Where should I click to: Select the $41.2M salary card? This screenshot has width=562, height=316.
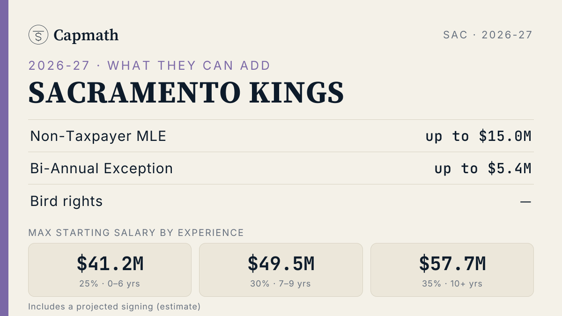click(110, 270)
